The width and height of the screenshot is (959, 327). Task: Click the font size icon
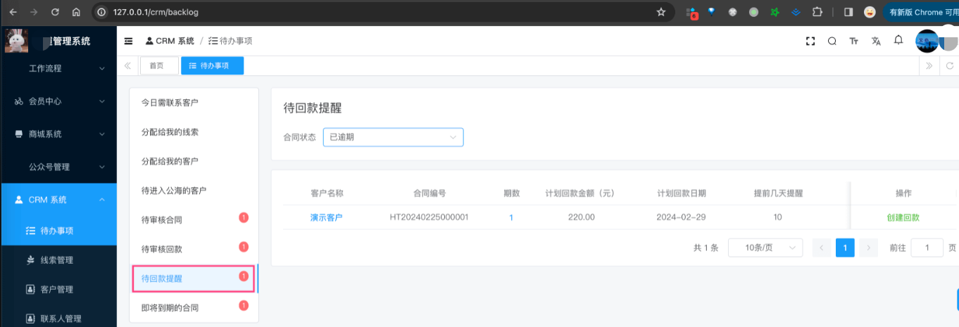tap(854, 41)
